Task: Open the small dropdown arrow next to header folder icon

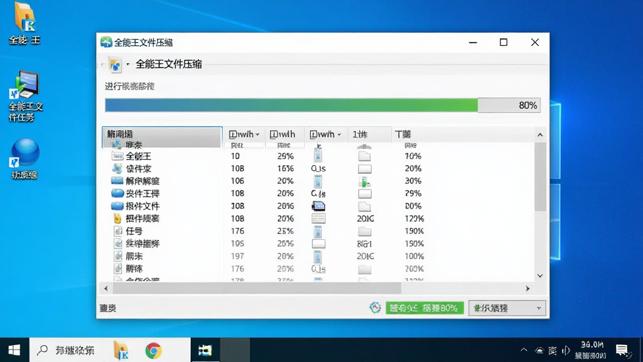Action: point(127,65)
